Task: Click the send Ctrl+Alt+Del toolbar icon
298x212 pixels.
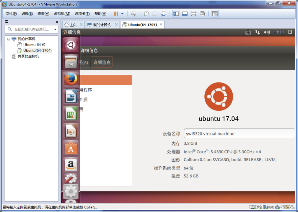Action: (x=133, y=14)
